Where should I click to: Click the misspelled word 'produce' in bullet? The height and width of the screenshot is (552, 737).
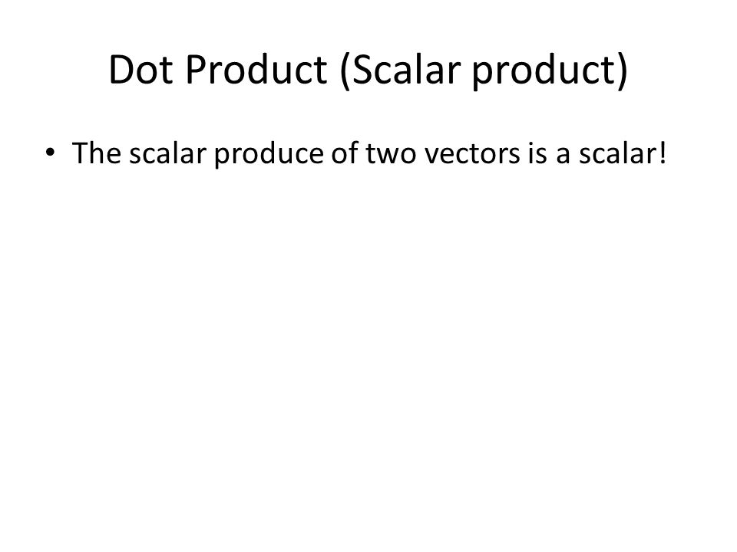[269, 154]
